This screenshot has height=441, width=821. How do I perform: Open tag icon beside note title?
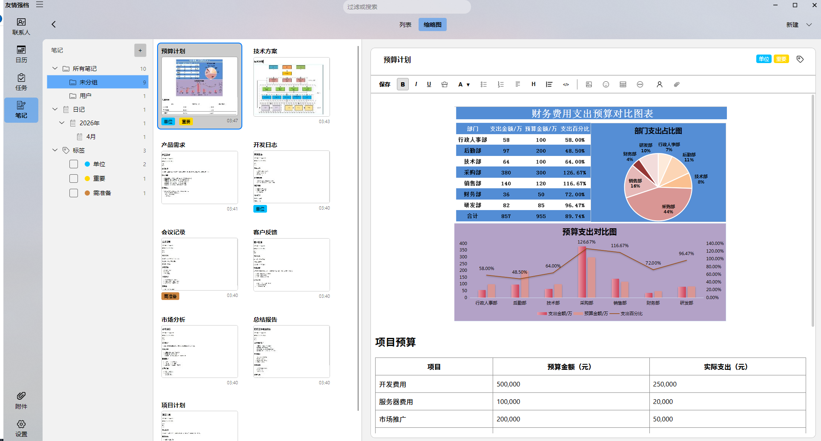800,59
